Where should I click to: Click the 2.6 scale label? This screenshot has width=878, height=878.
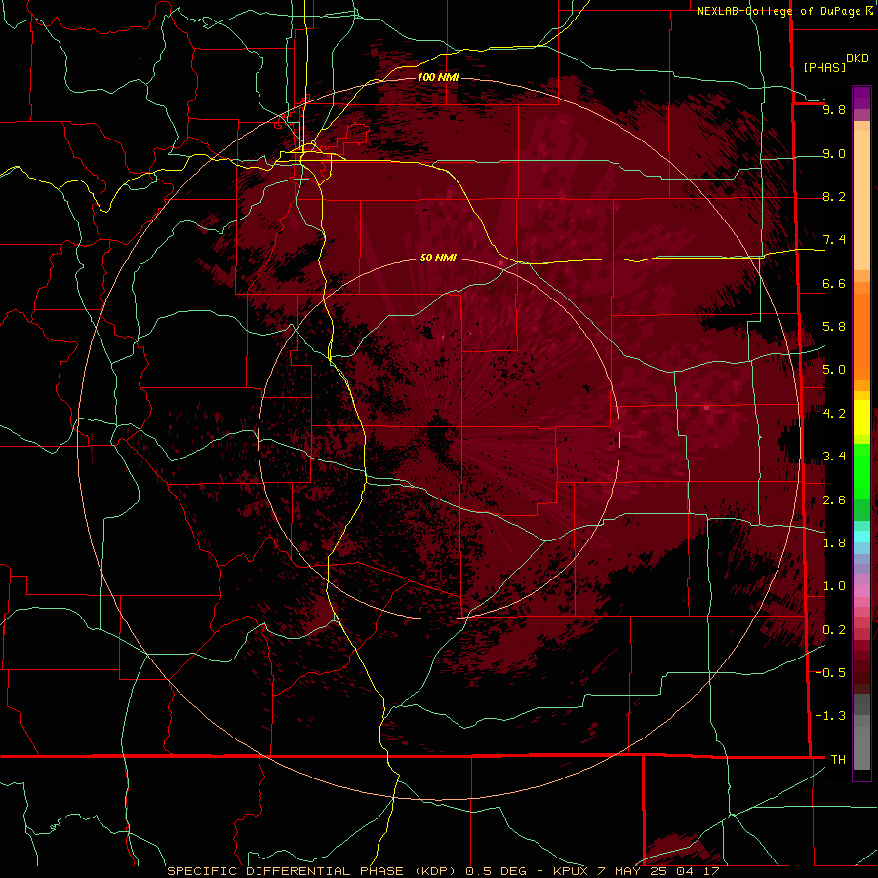(x=834, y=500)
